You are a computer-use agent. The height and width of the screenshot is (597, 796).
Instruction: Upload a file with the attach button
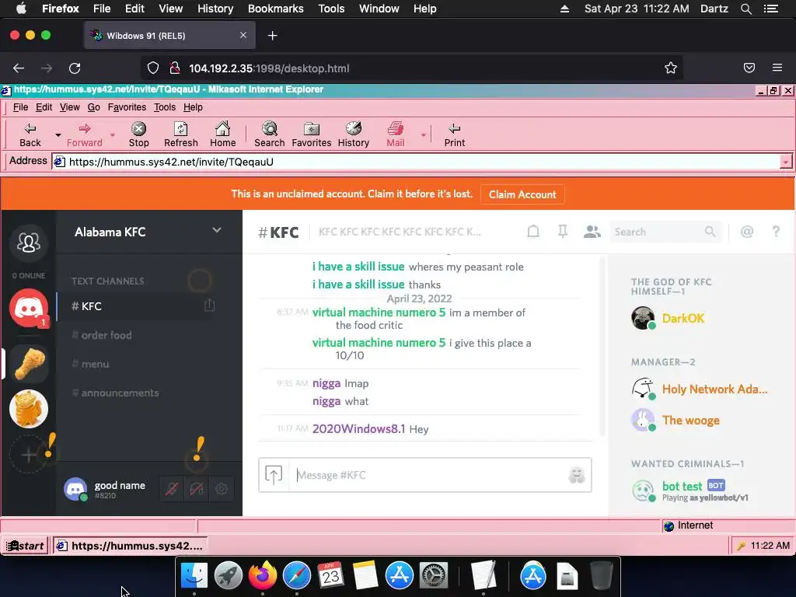coord(274,475)
